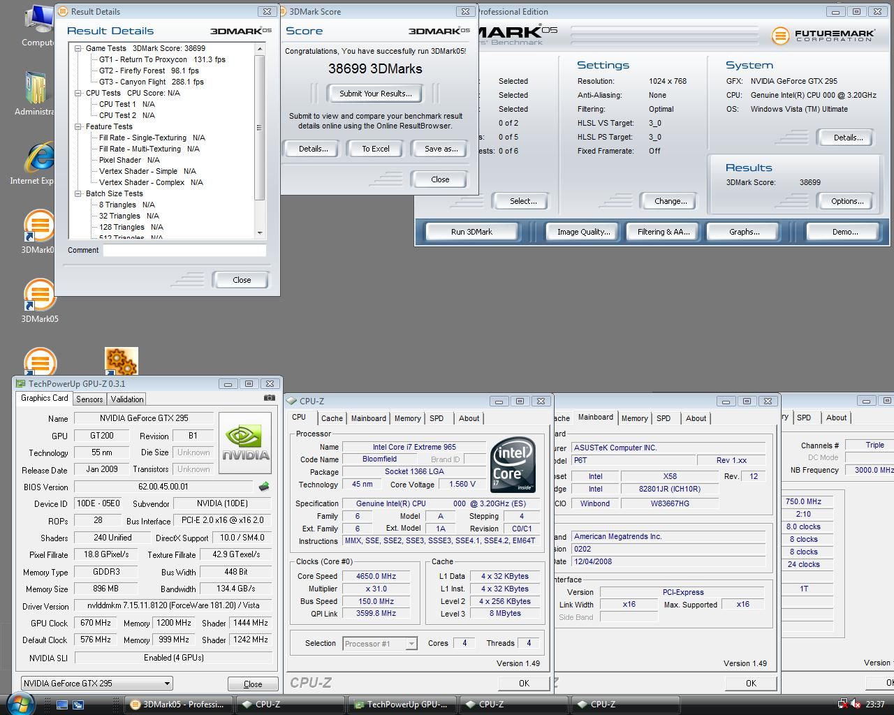Image resolution: width=894 pixels, height=715 pixels.
Task: Select the GT2 Firefly Forest result row
Action: point(149,71)
